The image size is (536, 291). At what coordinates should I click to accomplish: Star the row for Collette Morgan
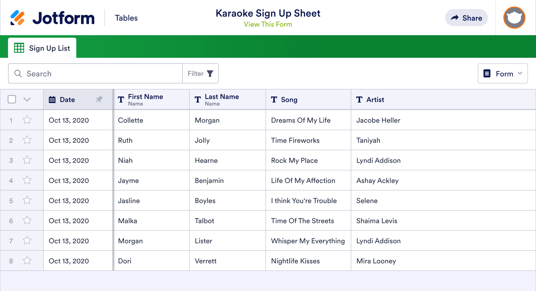[27, 120]
